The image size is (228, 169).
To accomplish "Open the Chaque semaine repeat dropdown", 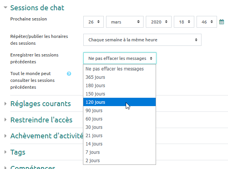I will pos(142,40).
